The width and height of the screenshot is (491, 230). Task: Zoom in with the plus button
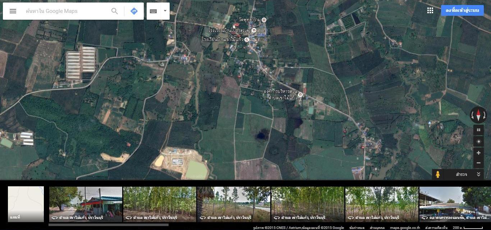[478, 153]
